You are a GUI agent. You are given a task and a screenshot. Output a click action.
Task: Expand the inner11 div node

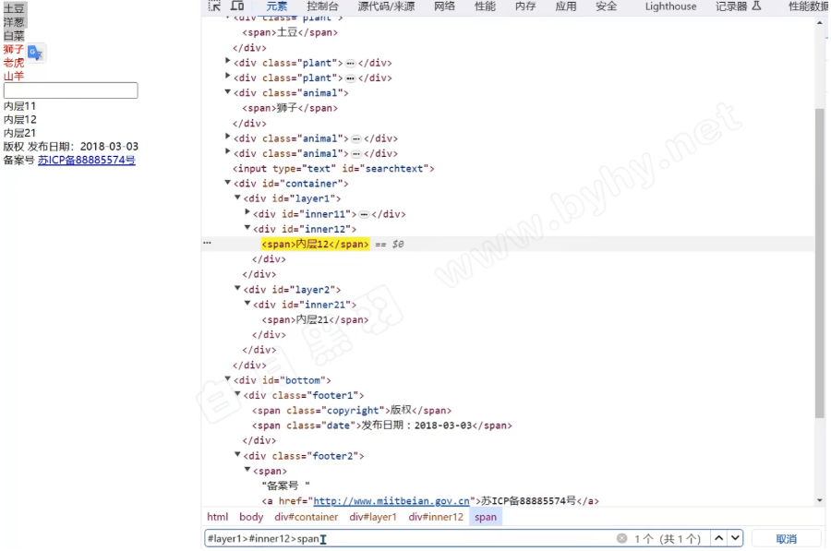coord(247,213)
